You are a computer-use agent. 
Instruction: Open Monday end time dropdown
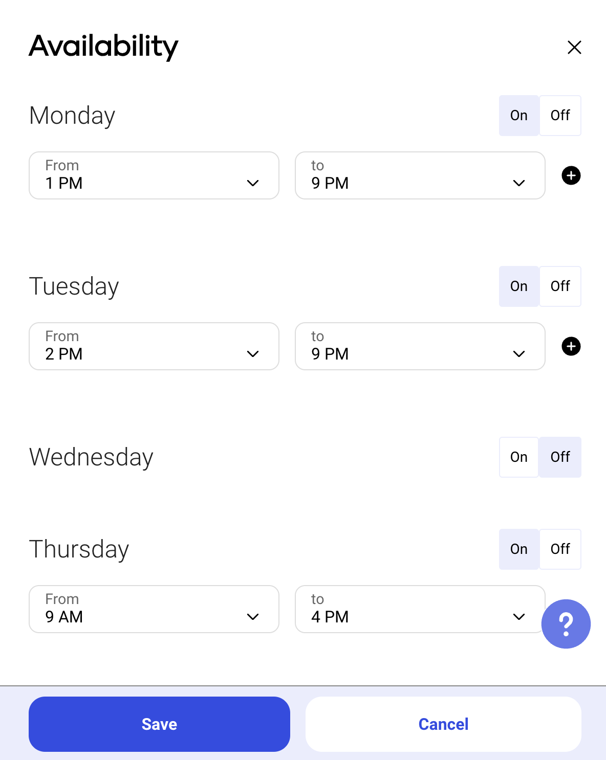click(420, 175)
